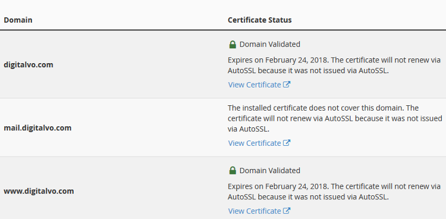Open View Certificate link for mail.digitalvo.com
The height and width of the screenshot is (219, 446).
[x=259, y=143]
